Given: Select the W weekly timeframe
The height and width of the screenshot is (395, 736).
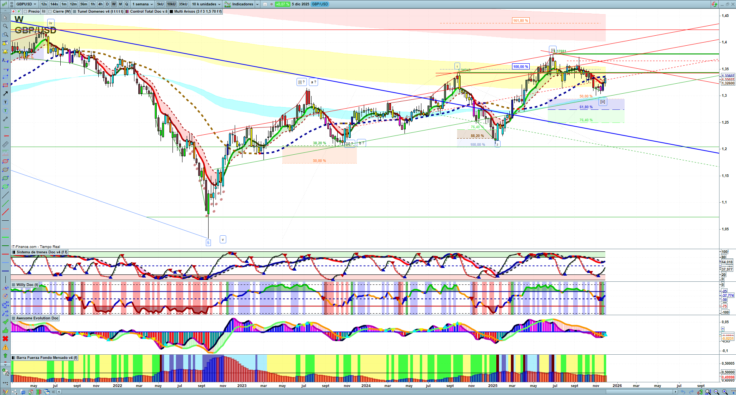Looking at the screenshot, I should click(x=114, y=4).
